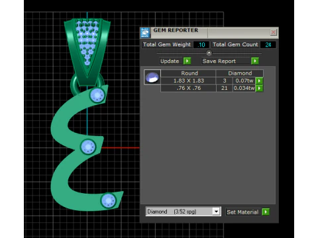Click the Total Gem Weight label
The height and width of the screenshot is (238, 318).
coord(167,44)
